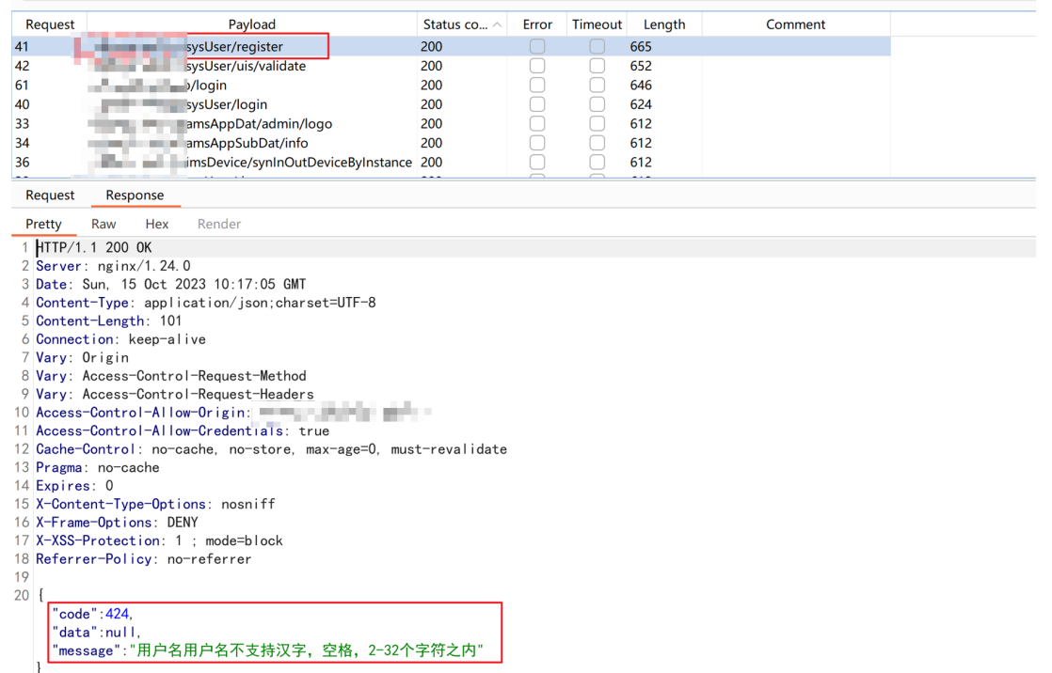Tick the Error checkbox for request 41
The image size is (1052, 673).
coord(536,46)
